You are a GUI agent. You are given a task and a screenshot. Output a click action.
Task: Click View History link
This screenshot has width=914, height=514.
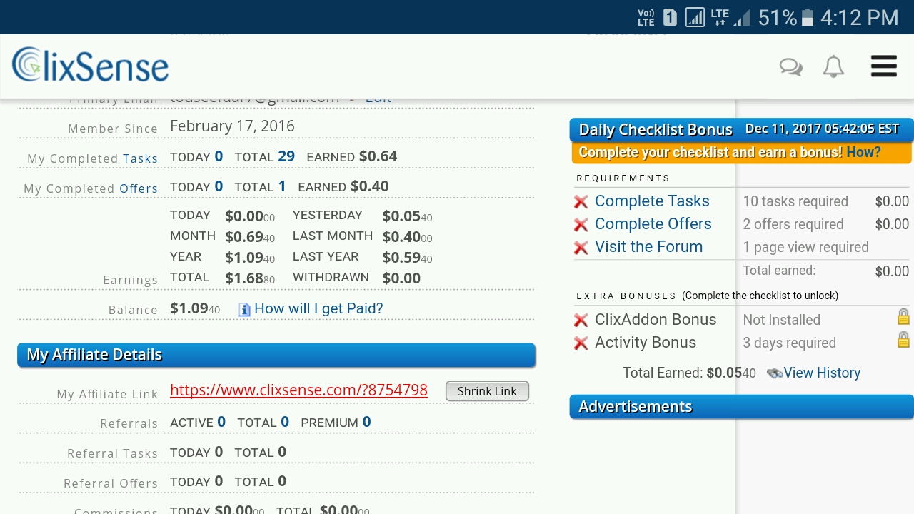coord(822,373)
